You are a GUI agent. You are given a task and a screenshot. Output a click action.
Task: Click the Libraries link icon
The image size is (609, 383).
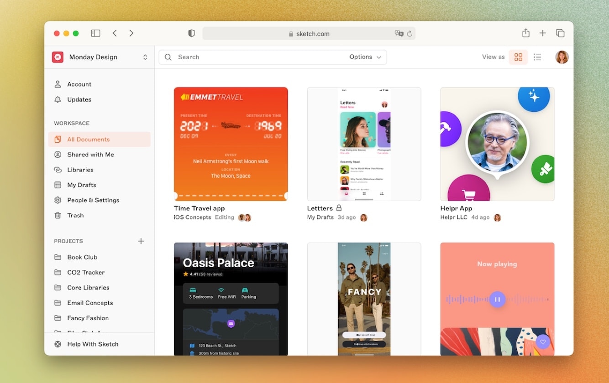click(x=58, y=170)
